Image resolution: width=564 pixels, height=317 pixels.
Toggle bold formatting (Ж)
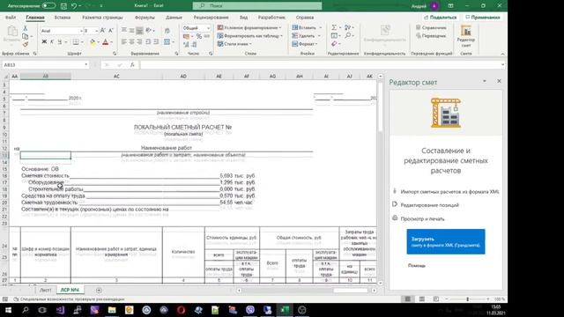point(44,42)
